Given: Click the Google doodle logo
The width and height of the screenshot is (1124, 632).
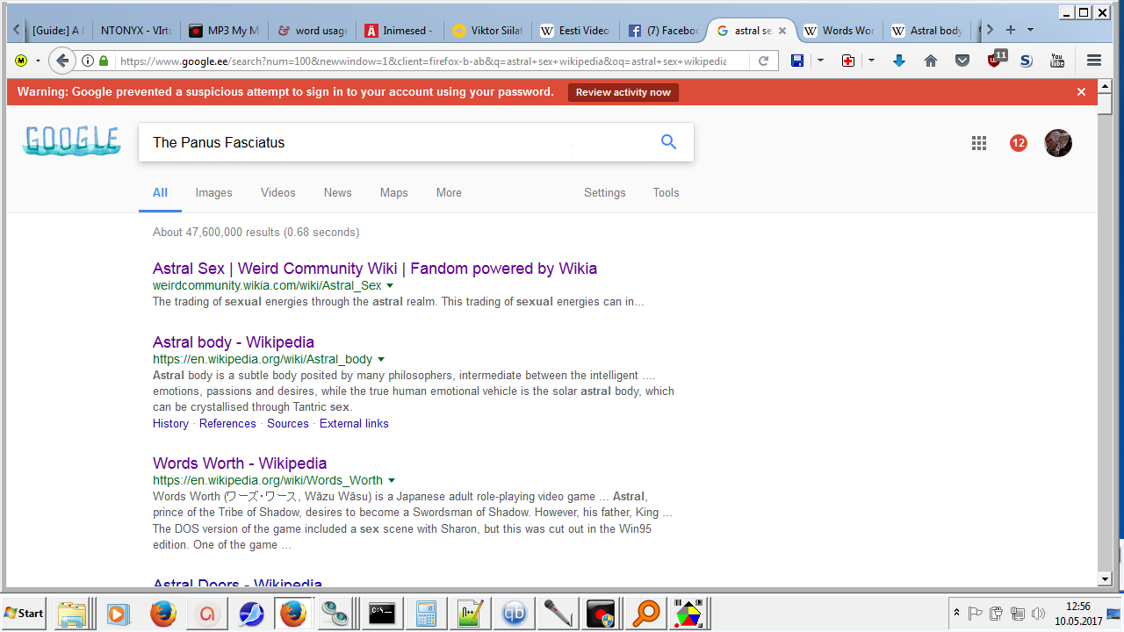Looking at the screenshot, I should tap(72, 141).
